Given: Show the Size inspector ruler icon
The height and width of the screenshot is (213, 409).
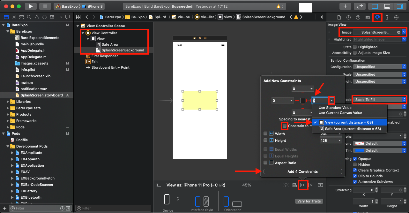Looking at the screenshot, I should click(387, 17).
